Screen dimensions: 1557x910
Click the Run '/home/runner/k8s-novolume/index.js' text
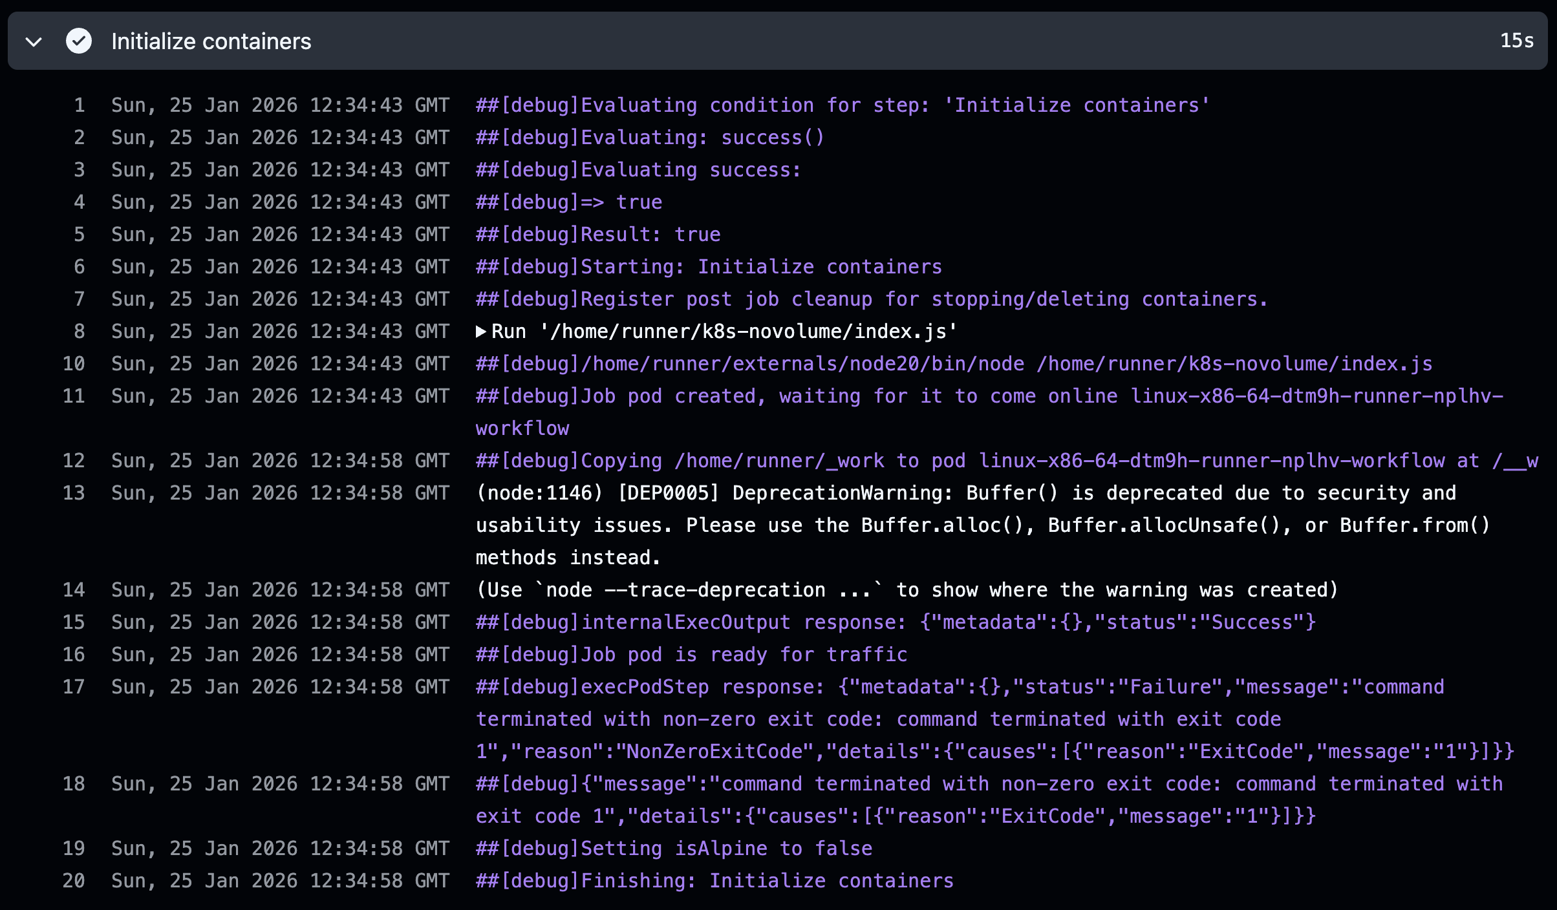click(x=724, y=332)
